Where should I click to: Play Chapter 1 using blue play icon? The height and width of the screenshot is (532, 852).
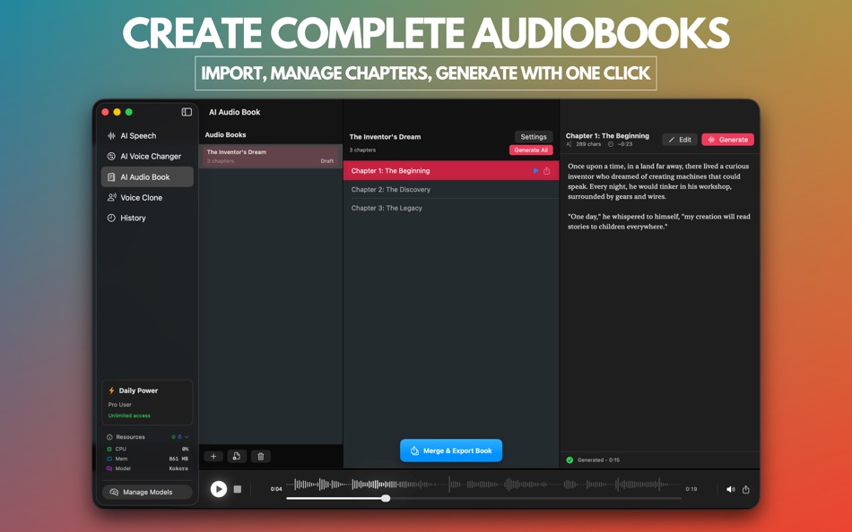pos(535,170)
